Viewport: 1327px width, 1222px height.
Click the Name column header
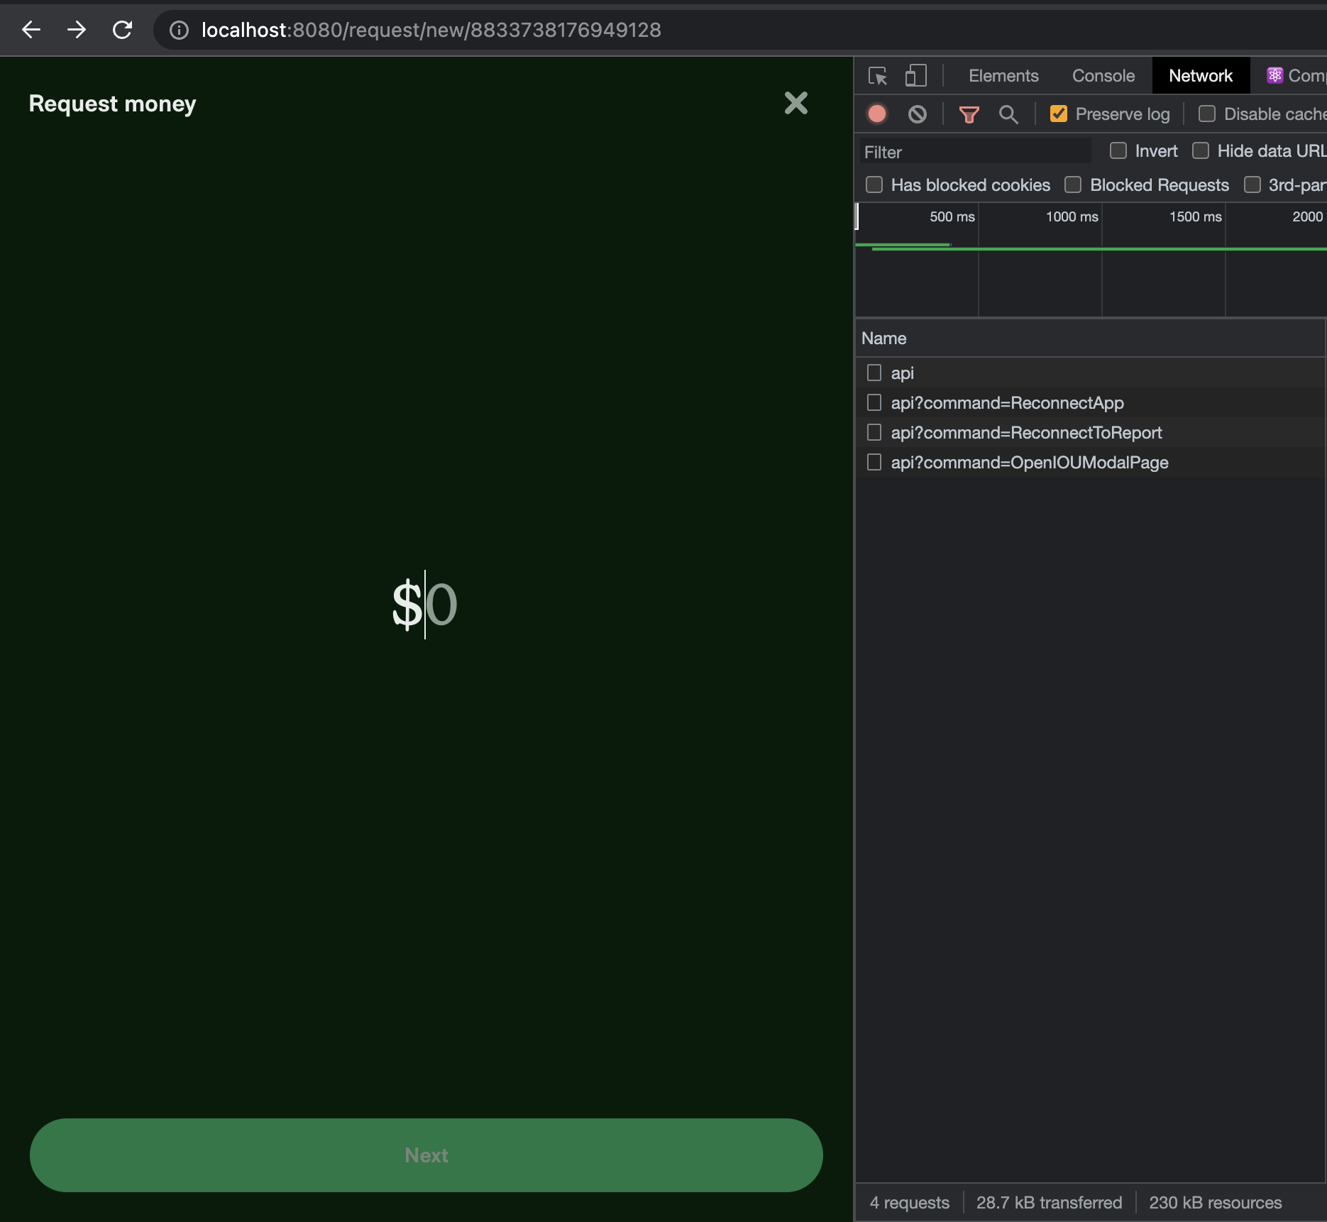1090,338
